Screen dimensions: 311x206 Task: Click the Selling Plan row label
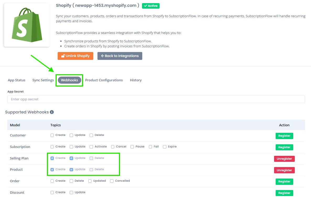[x=19, y=158]
